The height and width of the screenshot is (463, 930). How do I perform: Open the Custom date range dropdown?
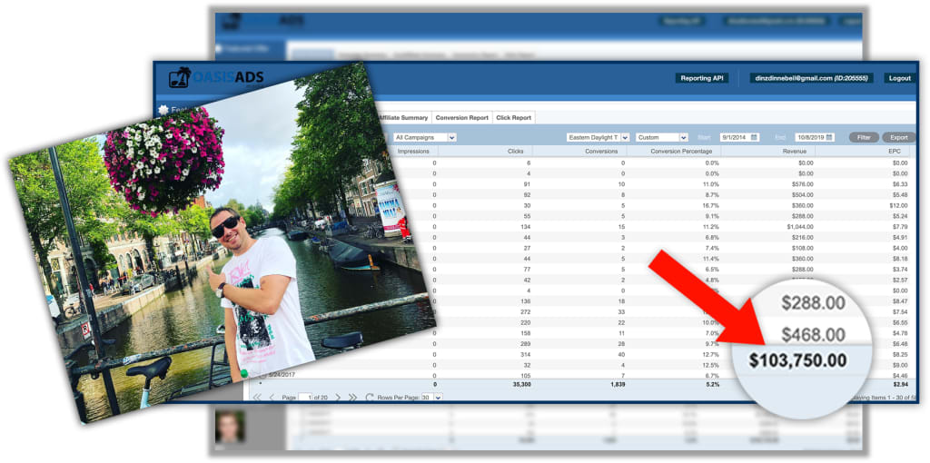click(x=661, y=137)
